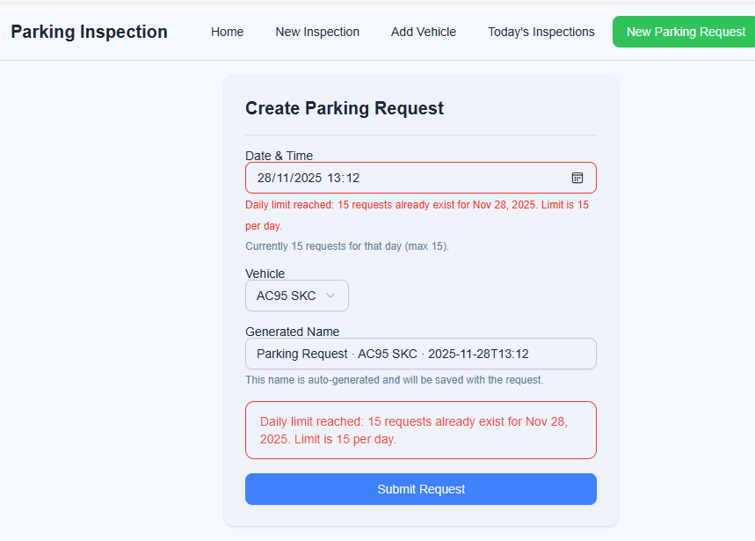Click the Parking Inspection site title
The width and height of the screenshot is (755, 541).
(89, 32)
